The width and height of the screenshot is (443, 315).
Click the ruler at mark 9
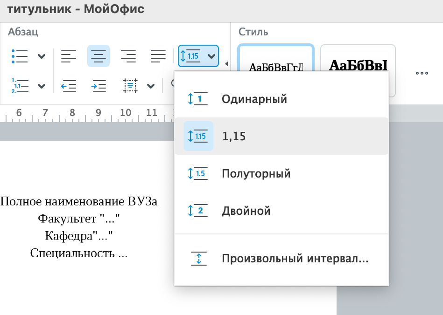click(x=98, y=112)
